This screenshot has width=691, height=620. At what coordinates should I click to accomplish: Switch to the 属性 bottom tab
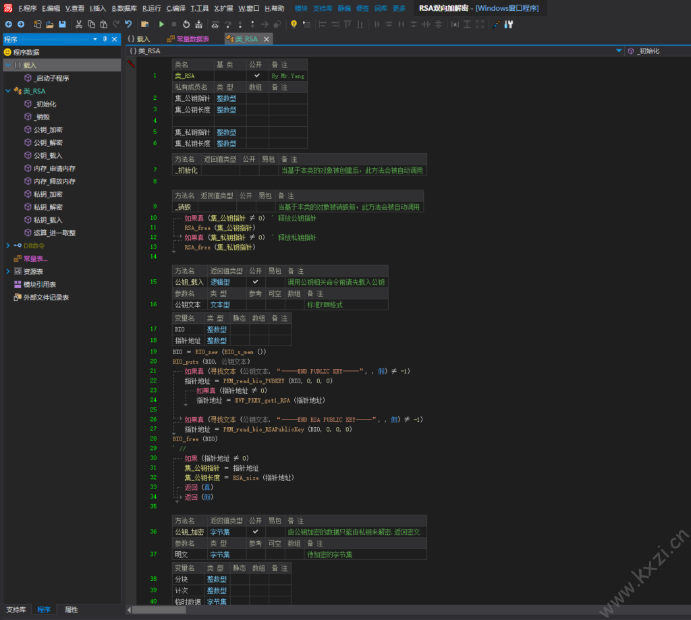(72, 609)
